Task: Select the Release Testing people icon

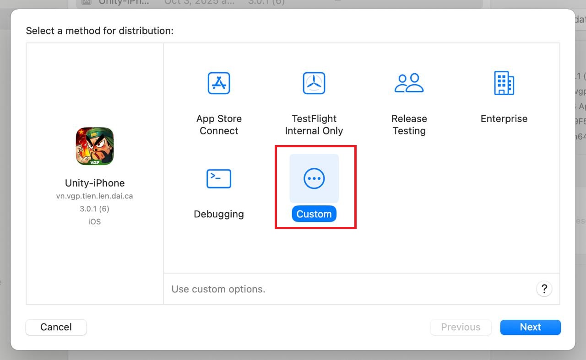Action: tap(409, 83)
